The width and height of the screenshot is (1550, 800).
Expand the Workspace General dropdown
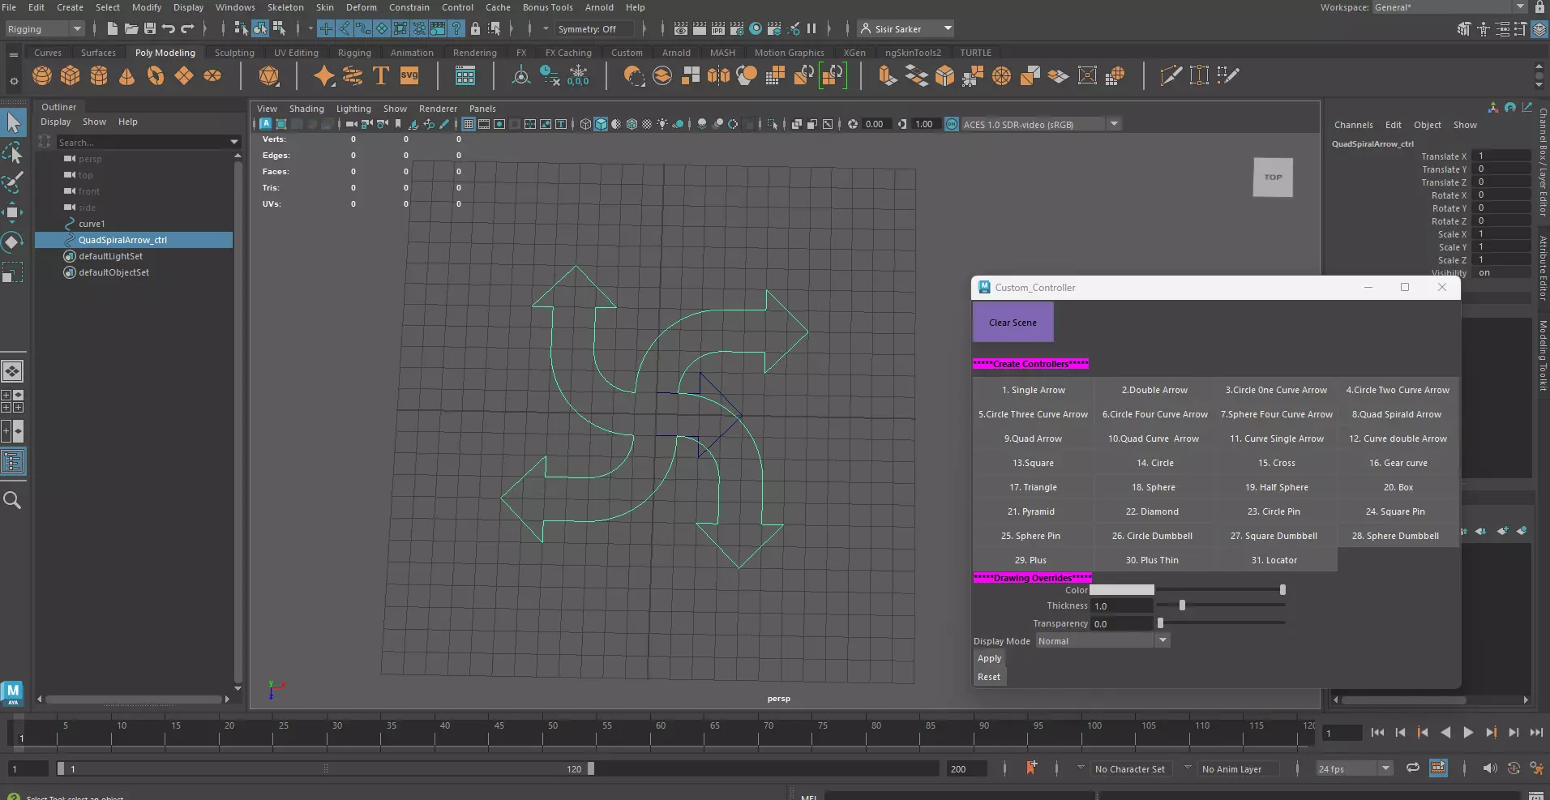click(x=1449, y=7)
